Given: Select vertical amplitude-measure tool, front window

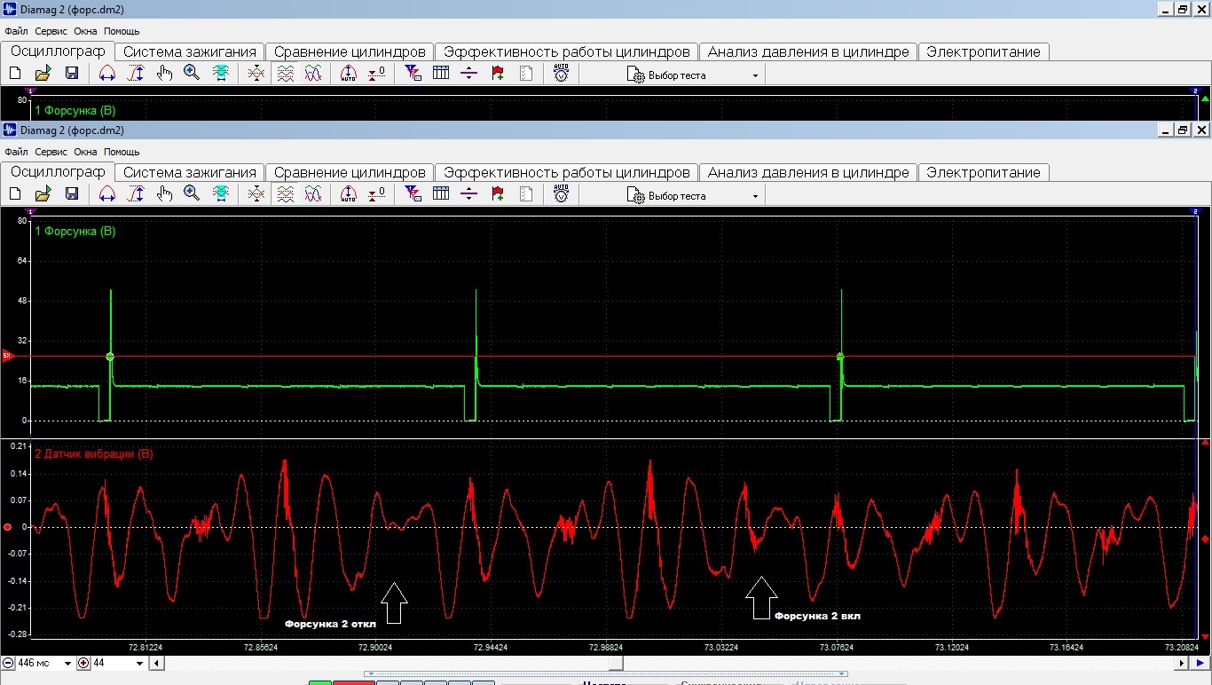Looking at the screenshot, I should click(x=135, y=194).
